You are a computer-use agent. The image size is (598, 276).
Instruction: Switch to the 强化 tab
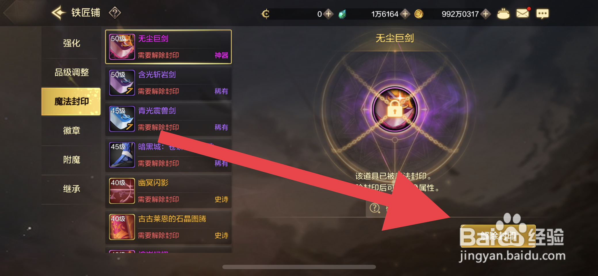point(71,43)
